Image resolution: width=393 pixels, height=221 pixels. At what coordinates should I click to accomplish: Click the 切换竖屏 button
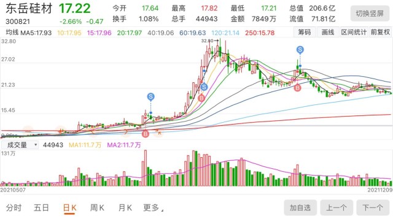(x=370, y=14)
